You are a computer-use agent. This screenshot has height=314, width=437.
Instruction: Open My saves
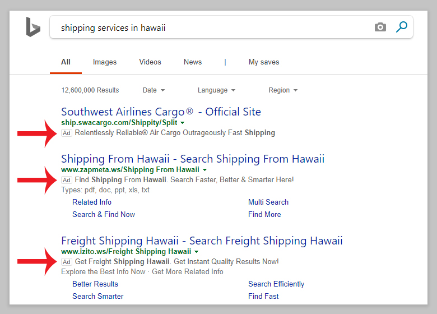click(x=264, y=62)
